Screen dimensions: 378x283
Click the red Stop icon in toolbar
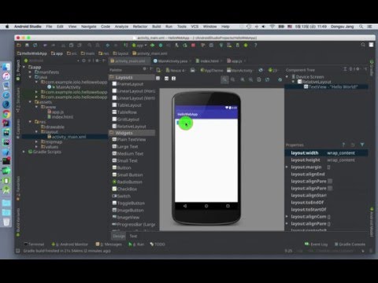194,46
